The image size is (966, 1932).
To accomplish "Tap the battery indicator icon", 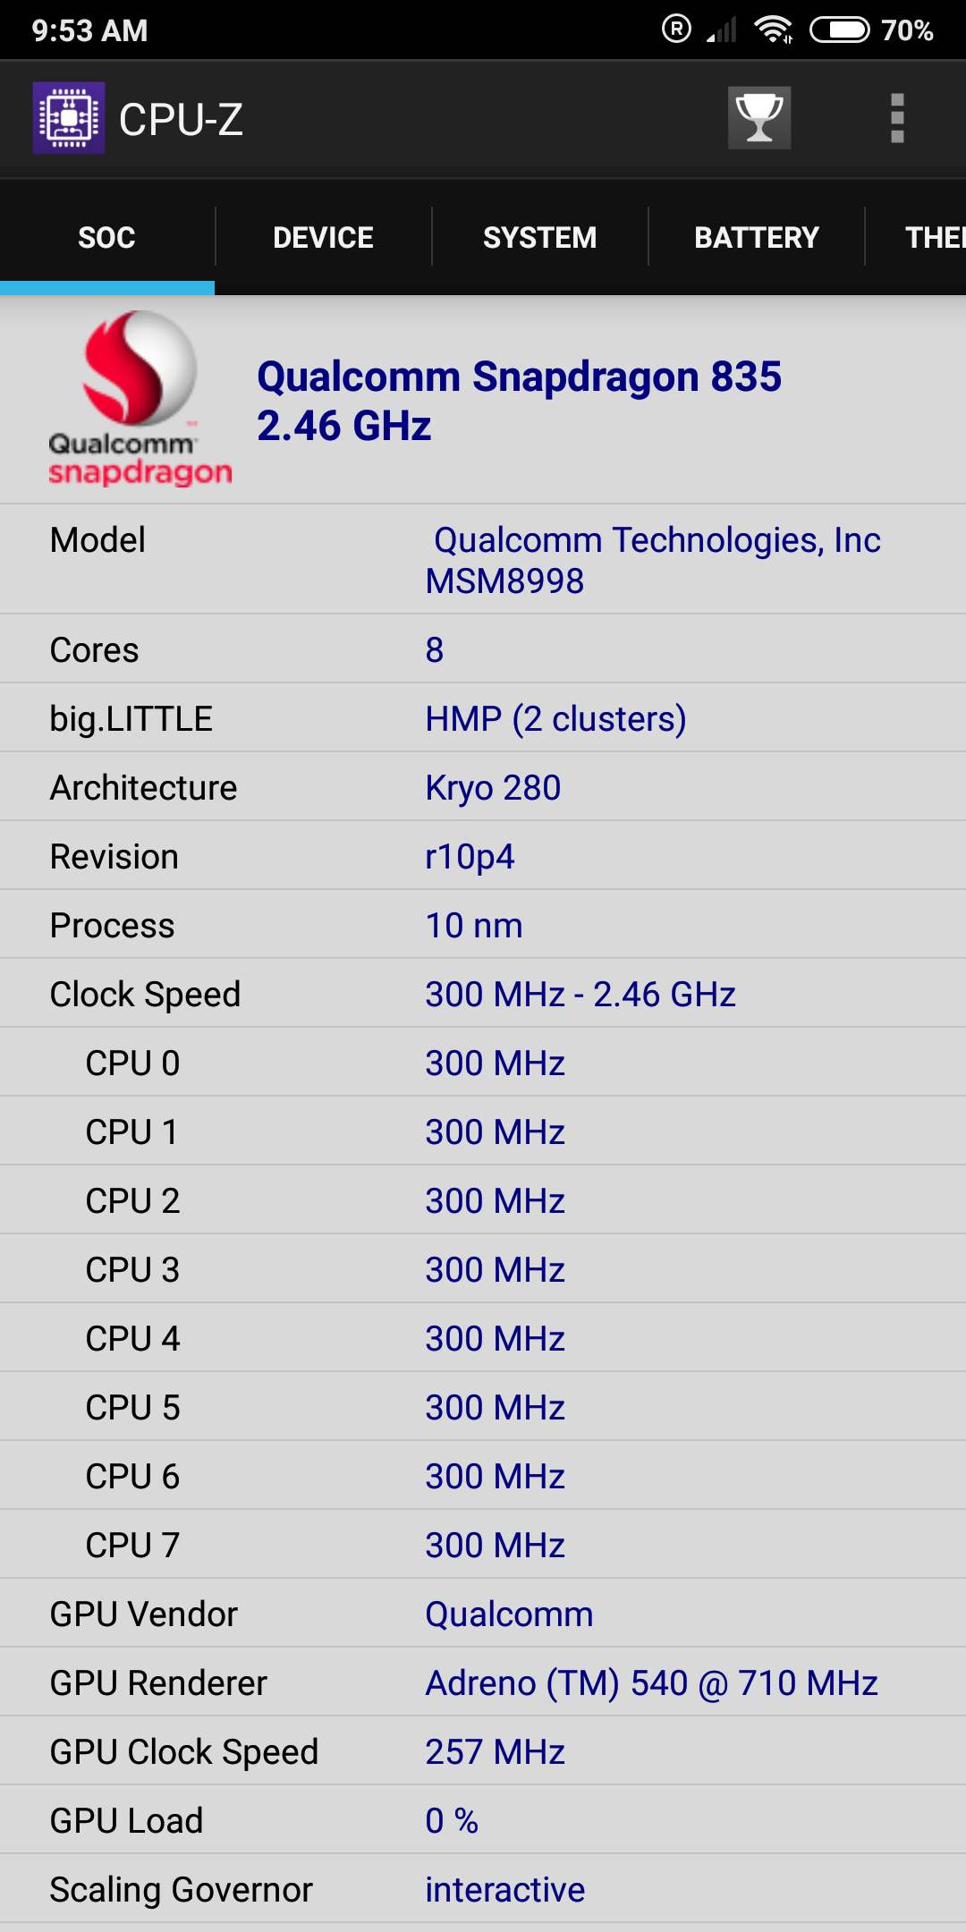I will tap(839, 30).
